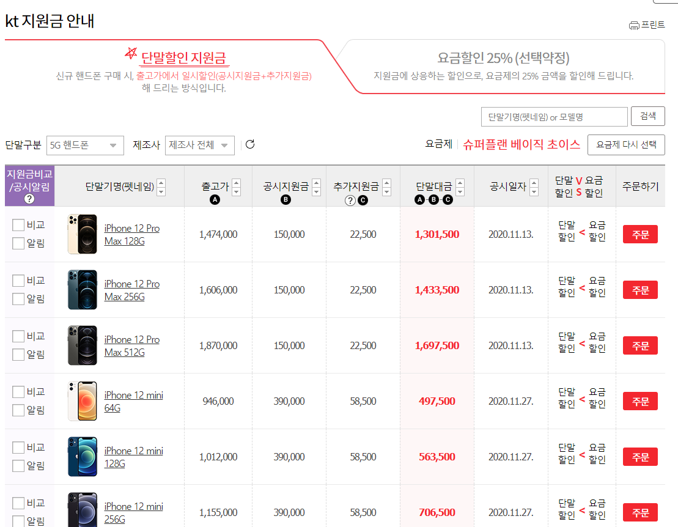This screenshot has height=527, width=678.
Task: Click the 단말기명 or 모델명 search field
Action: pos(554,117)
